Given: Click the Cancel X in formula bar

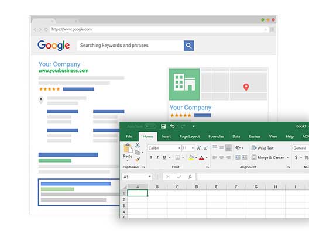Looking at the screenshot, I should (168, 177).
